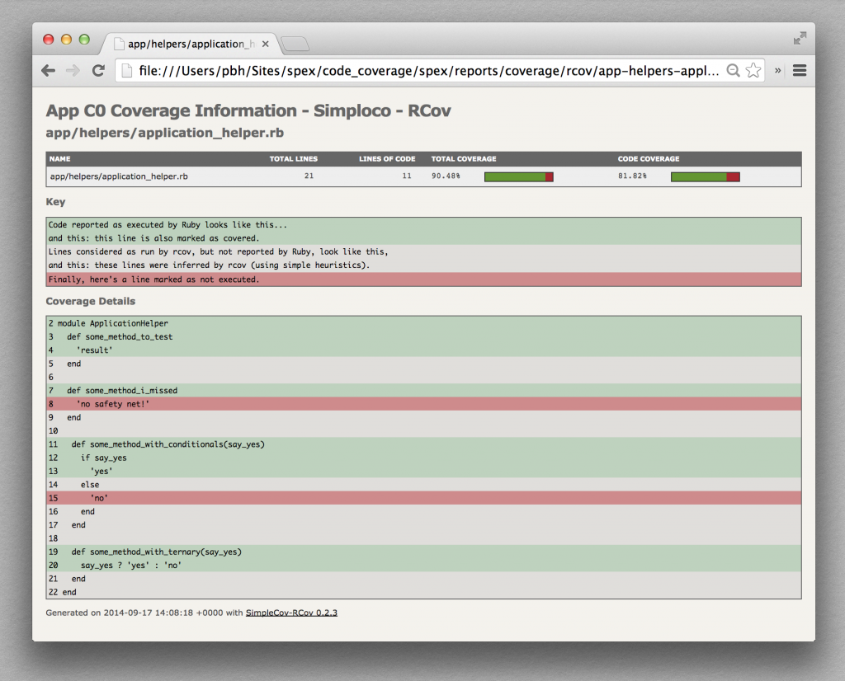845x681 pixels.
Task: Click the yellow minimize window button
Action: click(x=66, y=40)
